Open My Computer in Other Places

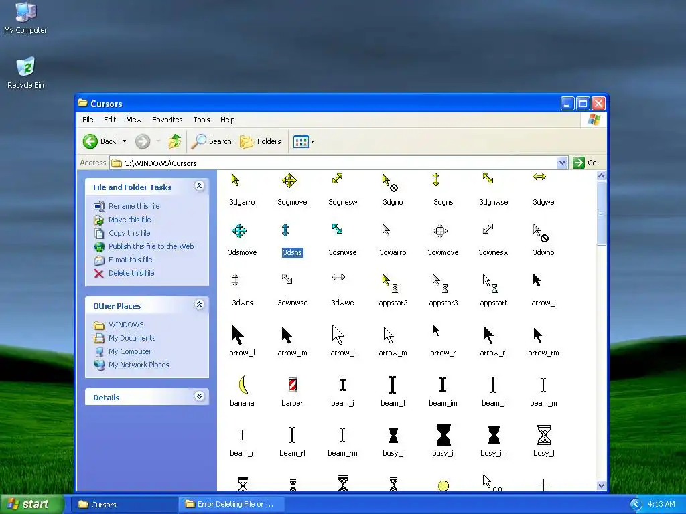click(130, 351)
